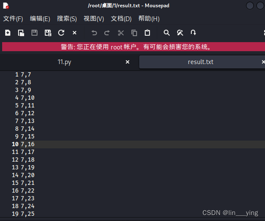Close the 11.py tab
The height and width of the screenshot is (221, 265).
click(x=128, y=62)
